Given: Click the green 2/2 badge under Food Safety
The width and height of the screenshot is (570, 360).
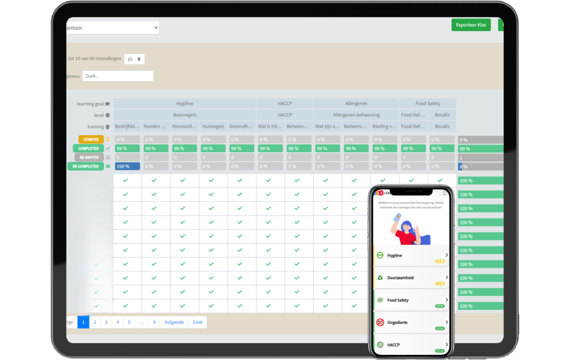Looking at the screenshot, I should click(x=440, y=306).
